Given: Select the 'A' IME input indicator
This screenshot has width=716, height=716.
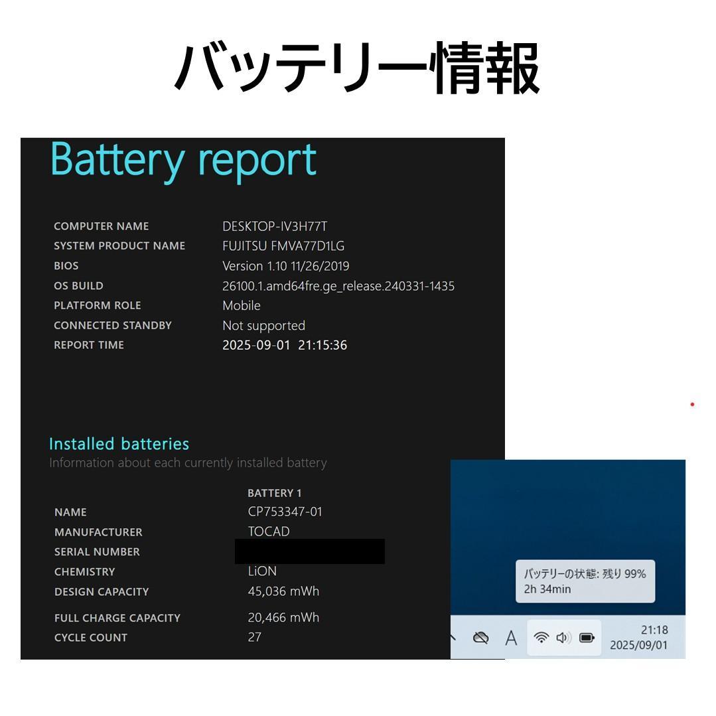Looking at the screenshot, I should 511,637.
